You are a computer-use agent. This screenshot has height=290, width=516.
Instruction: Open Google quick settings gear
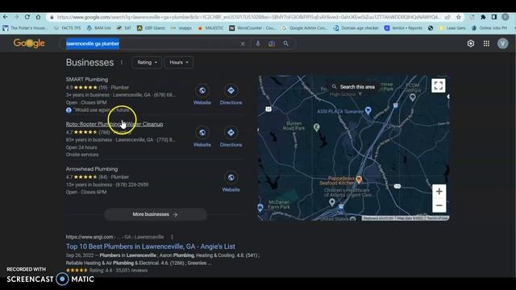[x=471, y=43]
